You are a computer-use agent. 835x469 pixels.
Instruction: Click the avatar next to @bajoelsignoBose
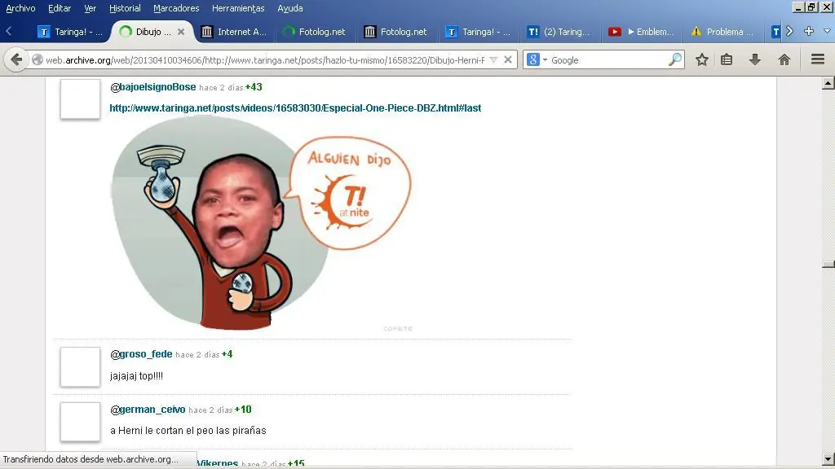(80, 99)
